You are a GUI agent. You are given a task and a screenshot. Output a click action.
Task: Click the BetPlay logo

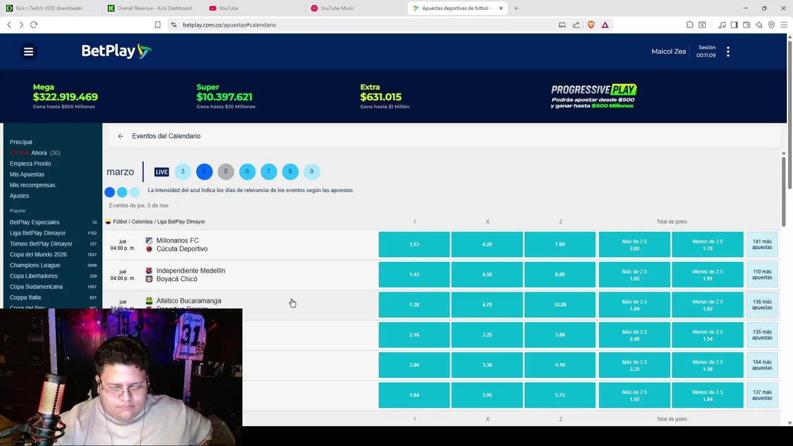(116, 51)
